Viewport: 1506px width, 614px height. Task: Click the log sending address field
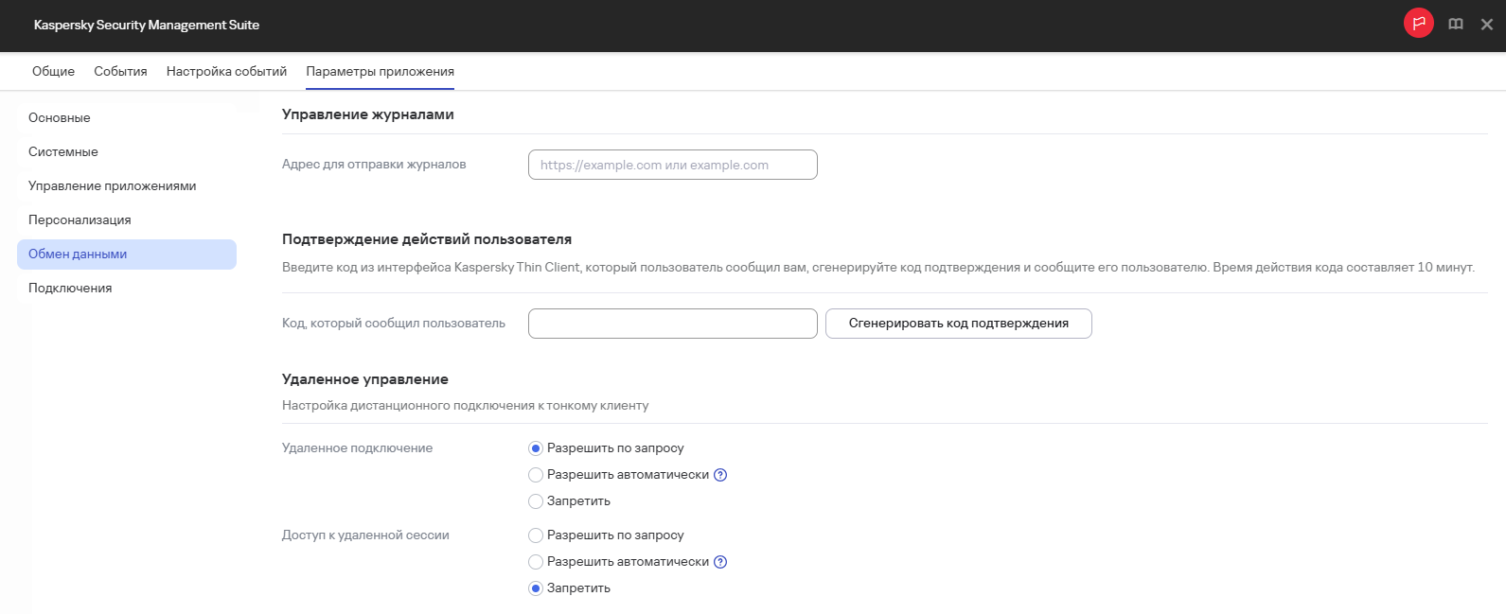(672, 165)
